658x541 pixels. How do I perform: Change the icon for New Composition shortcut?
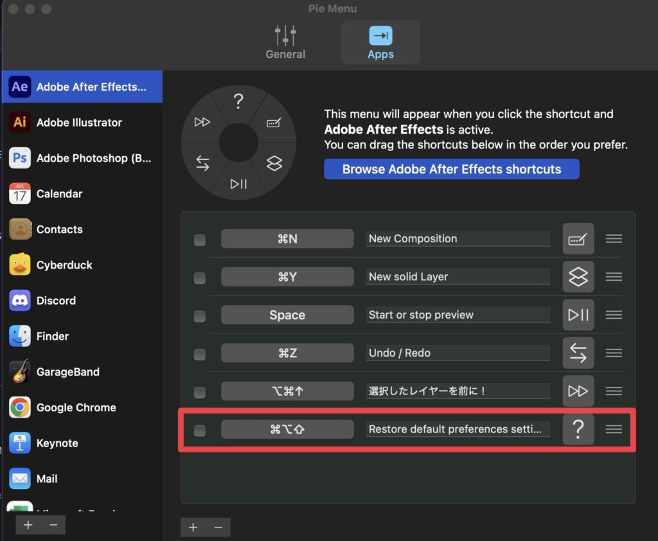click(578, 239)
